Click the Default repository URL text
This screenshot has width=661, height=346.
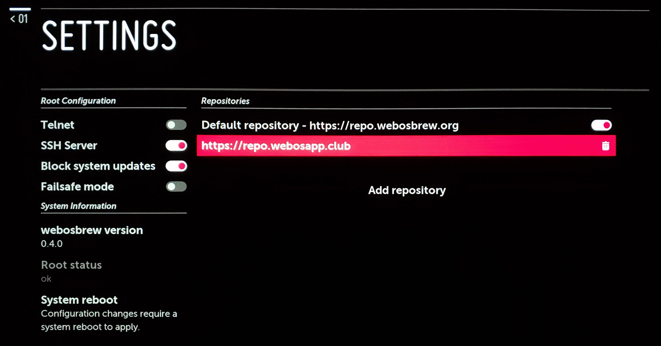click(x=384, y=126)
